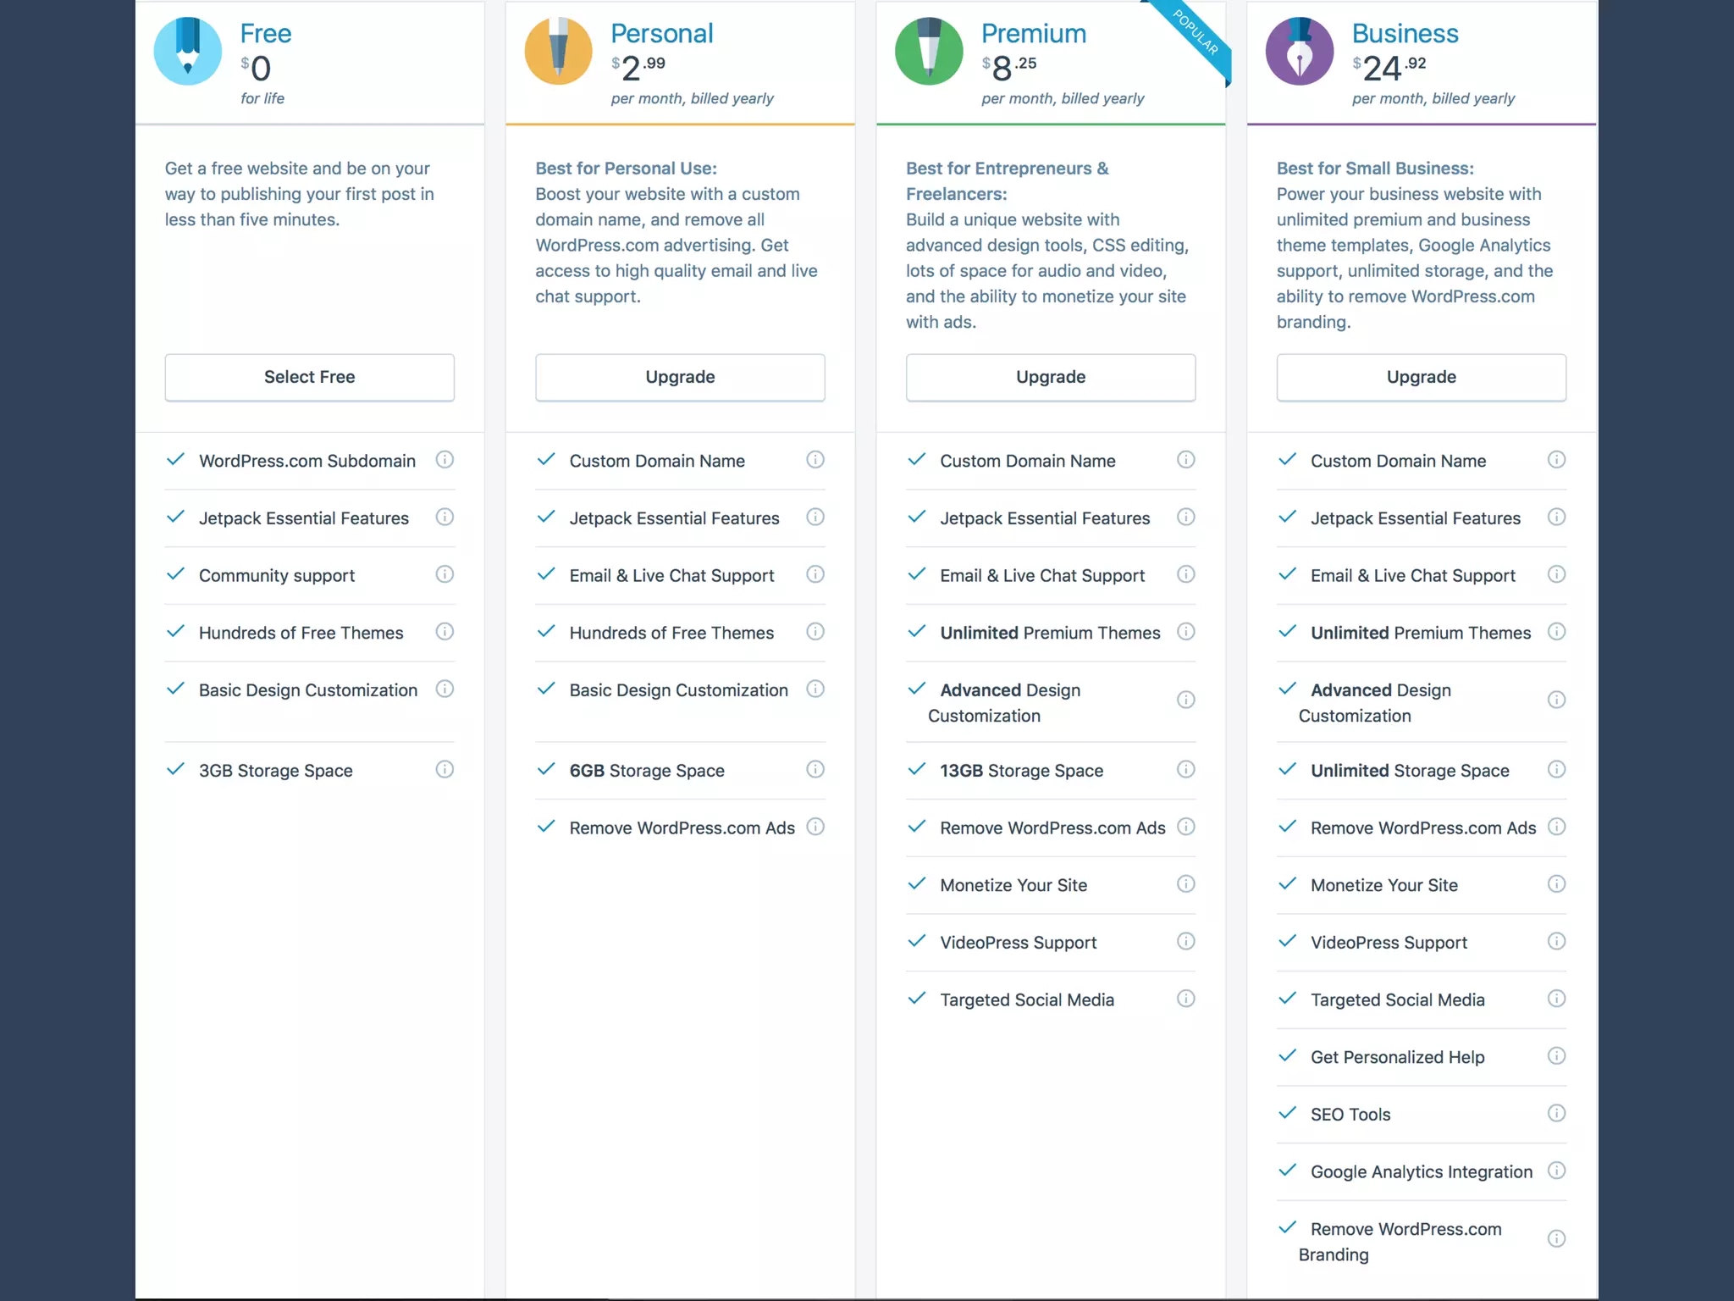The height and width of the screenshot is (1301, 1734).
Task: Click Upgrade under the Personal plan
Action: 680,377
